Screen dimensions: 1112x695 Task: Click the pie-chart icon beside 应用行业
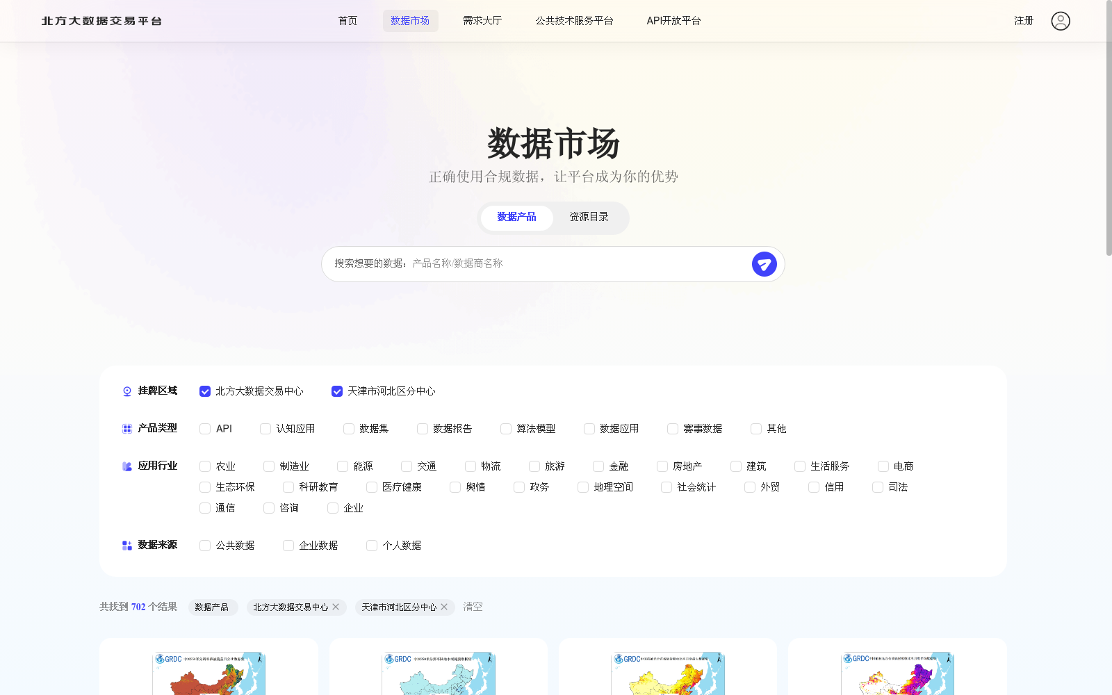click(126, 466)
